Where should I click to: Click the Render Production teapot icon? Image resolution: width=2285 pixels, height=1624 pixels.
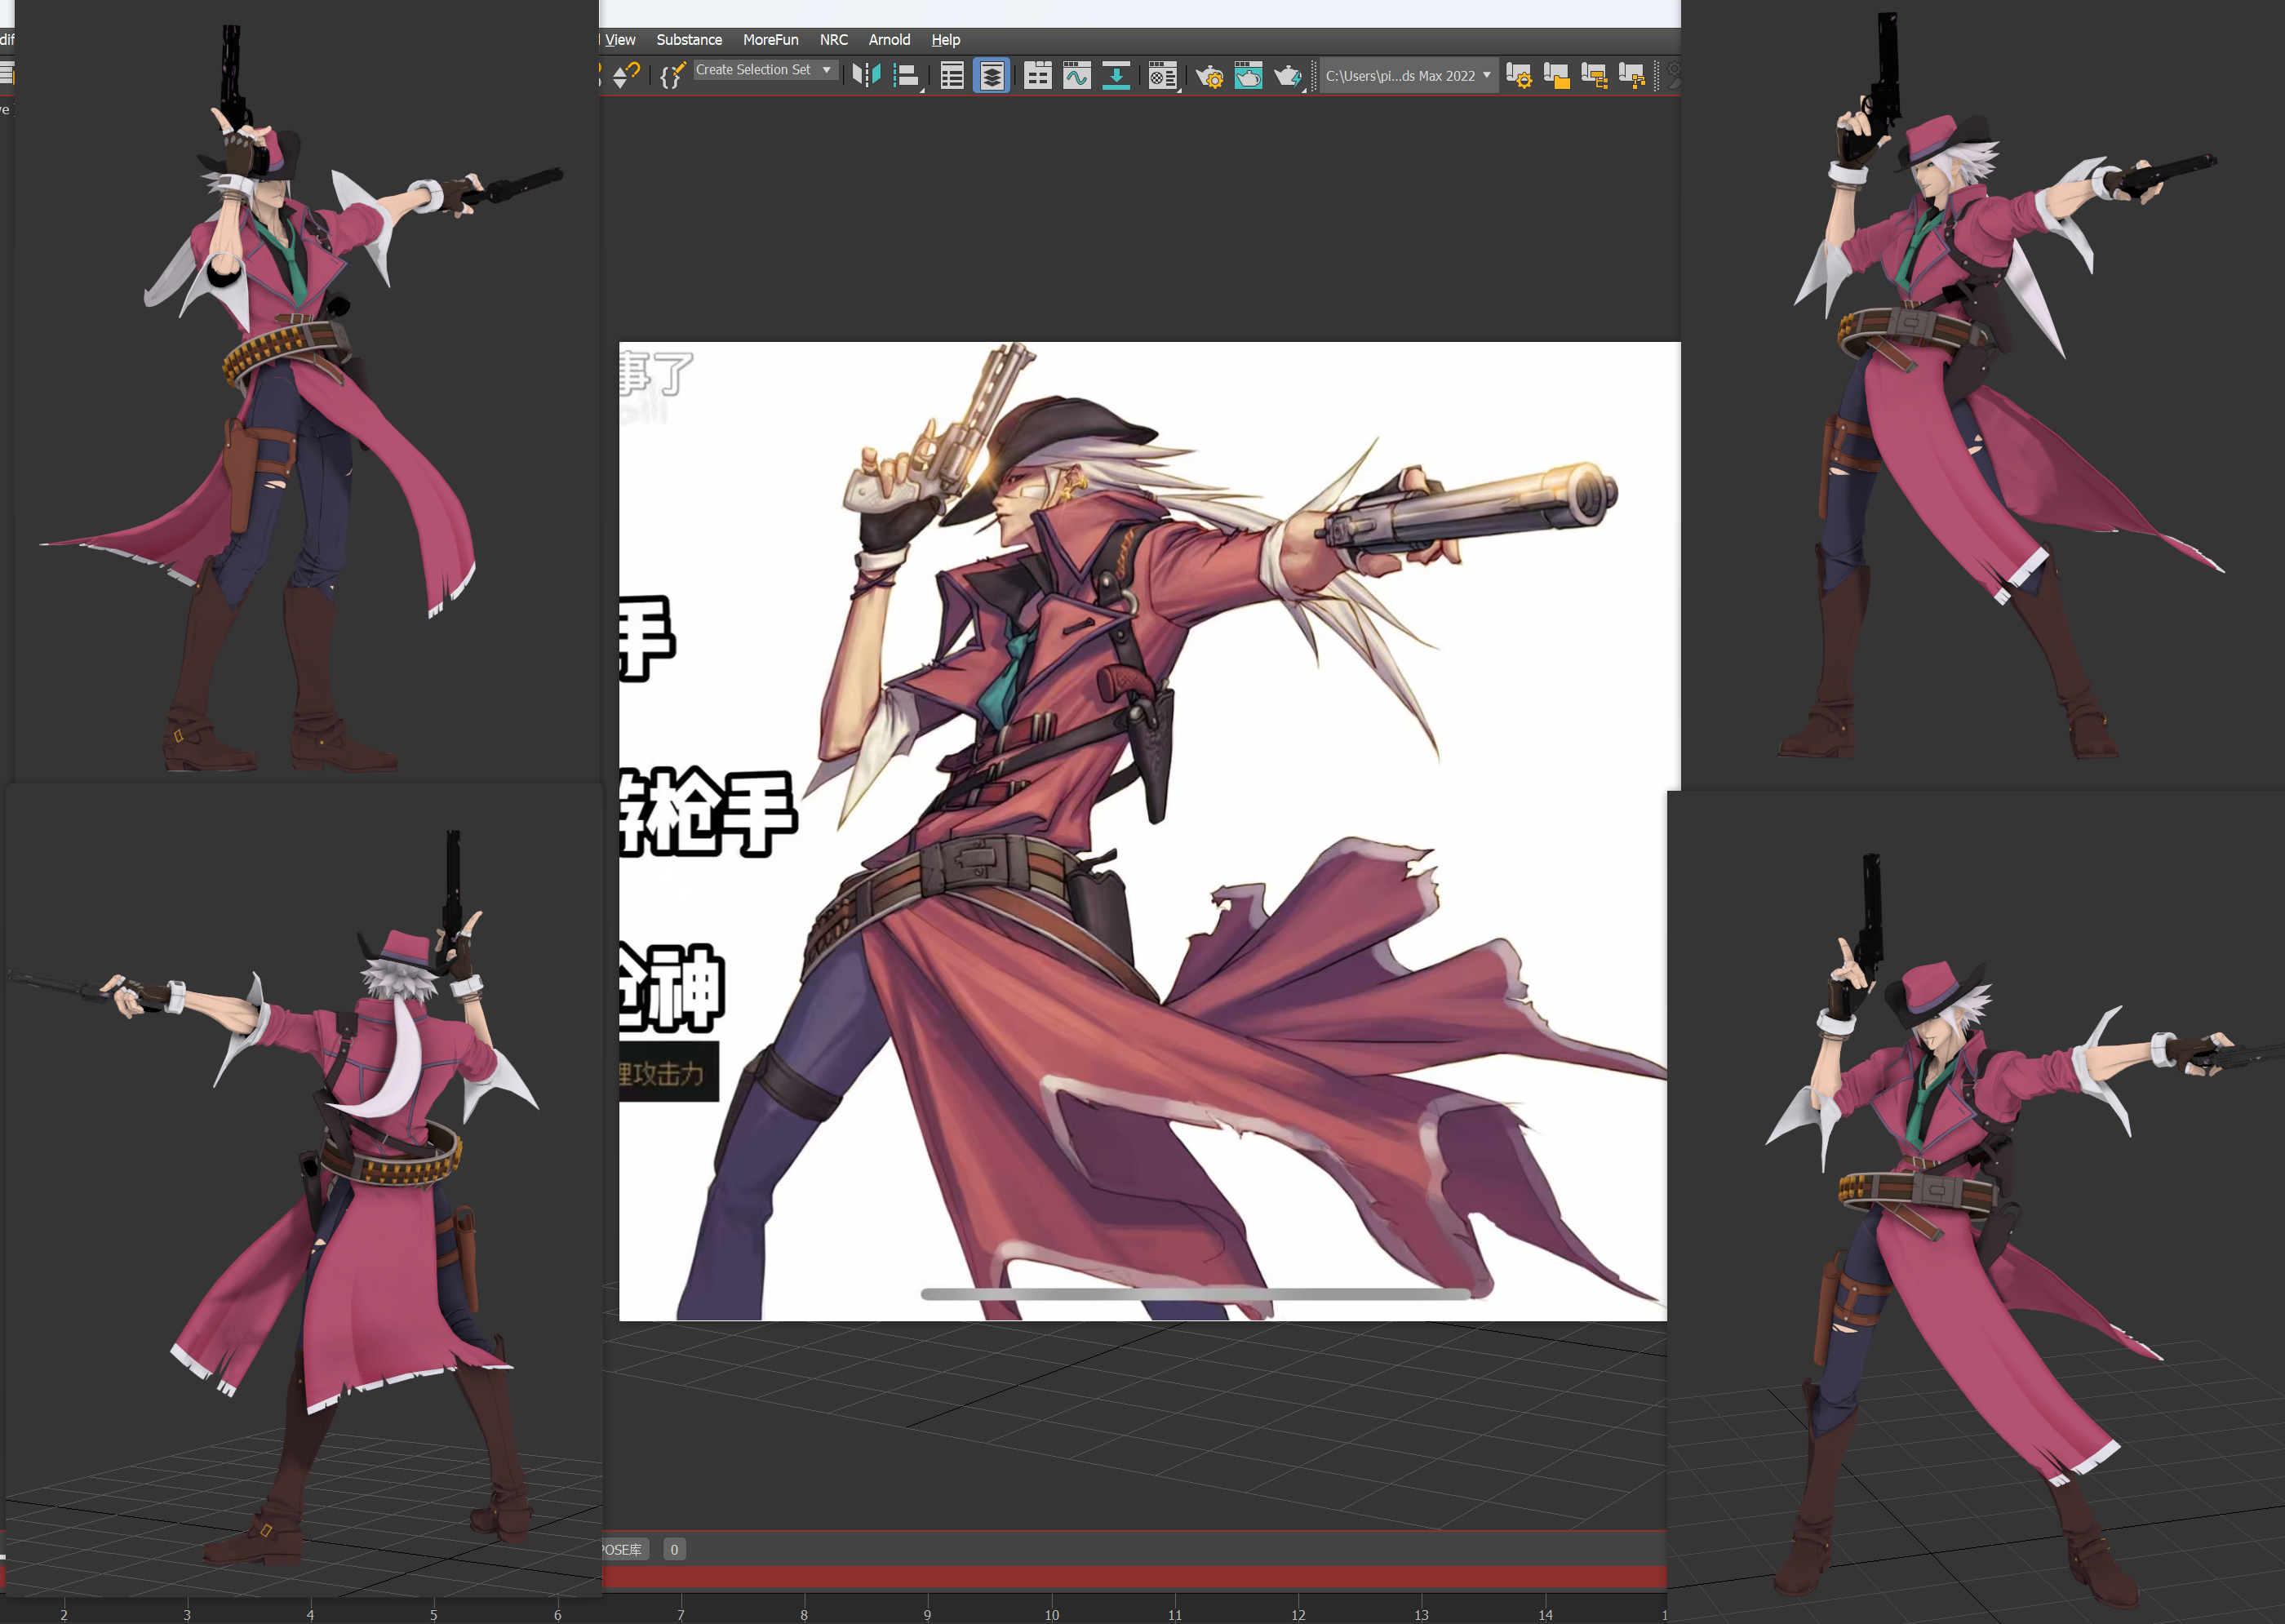(x=1288, y=76)
